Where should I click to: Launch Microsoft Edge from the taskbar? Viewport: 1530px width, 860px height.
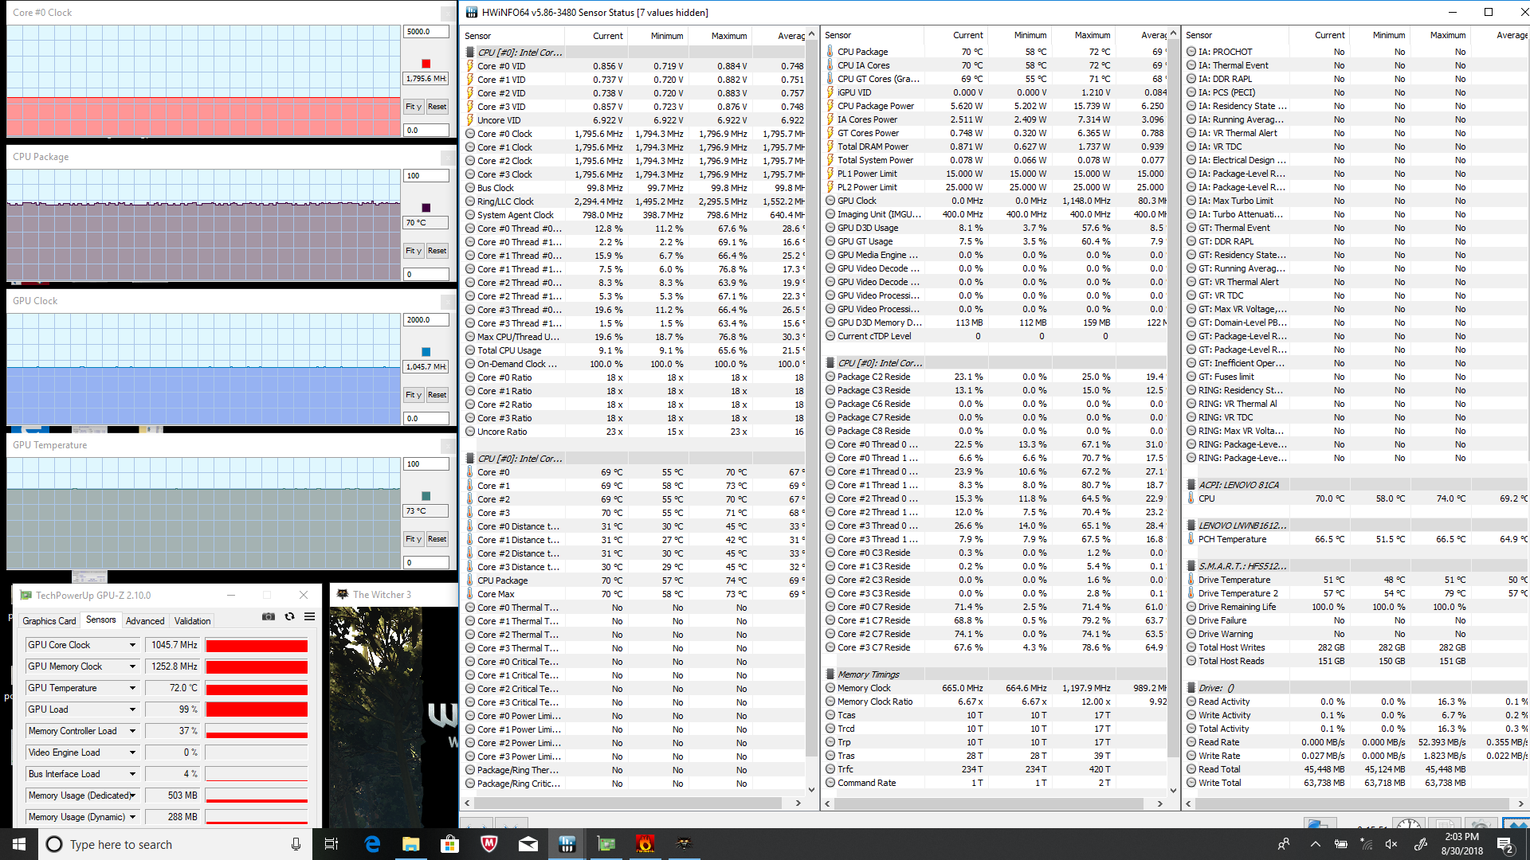click(372, 844)
